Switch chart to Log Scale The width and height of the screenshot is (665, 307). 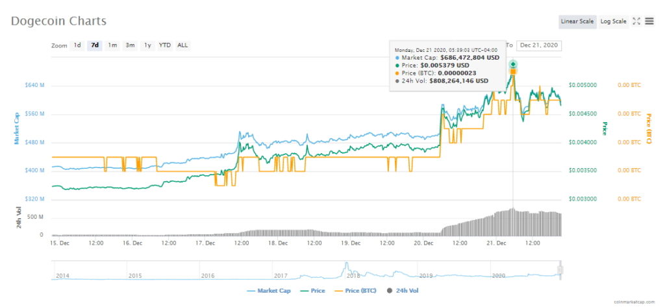click(x=613, y=21)
